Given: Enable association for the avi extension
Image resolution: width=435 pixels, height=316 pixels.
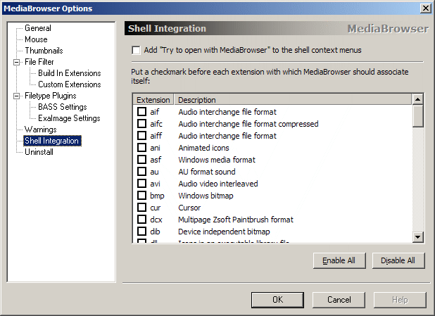Looking at the screenshot, I should pos(141,184).
